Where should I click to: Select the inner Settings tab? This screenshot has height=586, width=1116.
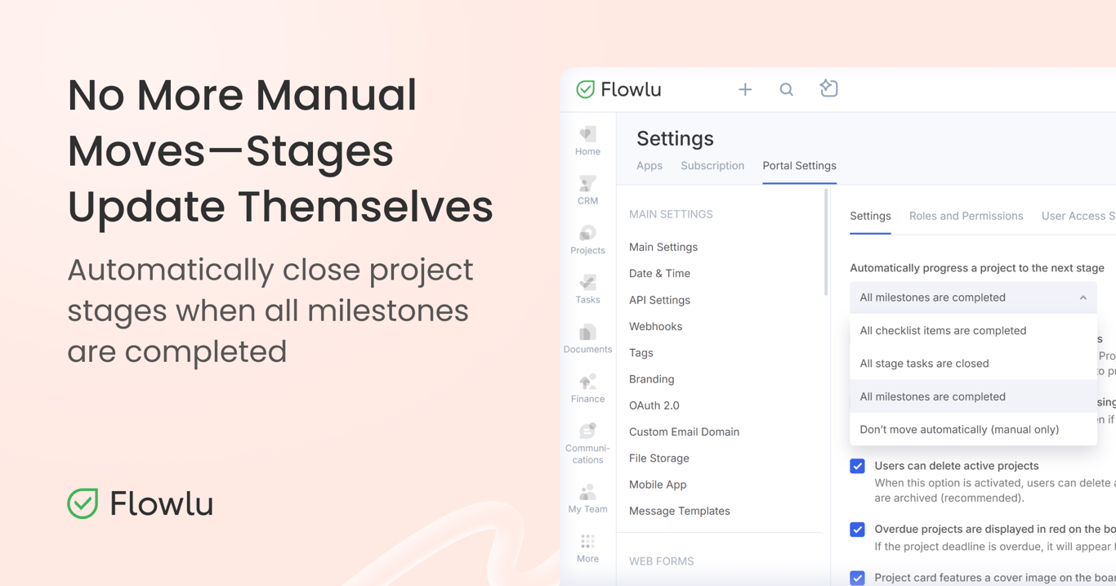870,216
